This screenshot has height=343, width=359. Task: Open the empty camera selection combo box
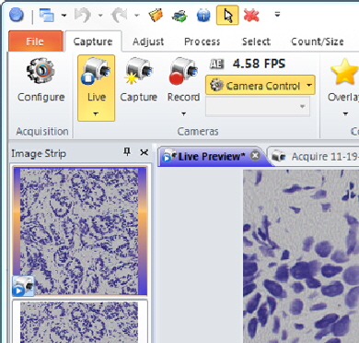(x=258, y=107)
